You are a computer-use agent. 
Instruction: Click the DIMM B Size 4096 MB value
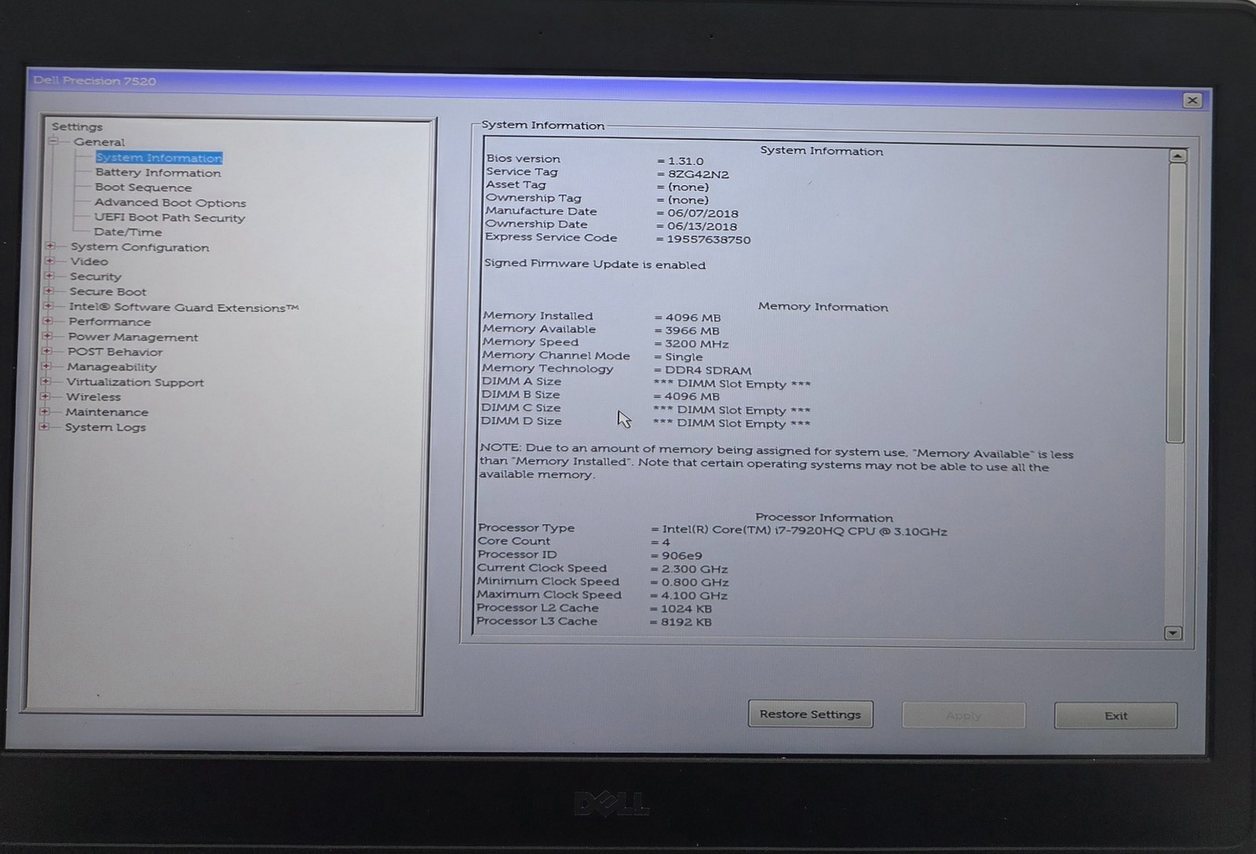[692, 396]
